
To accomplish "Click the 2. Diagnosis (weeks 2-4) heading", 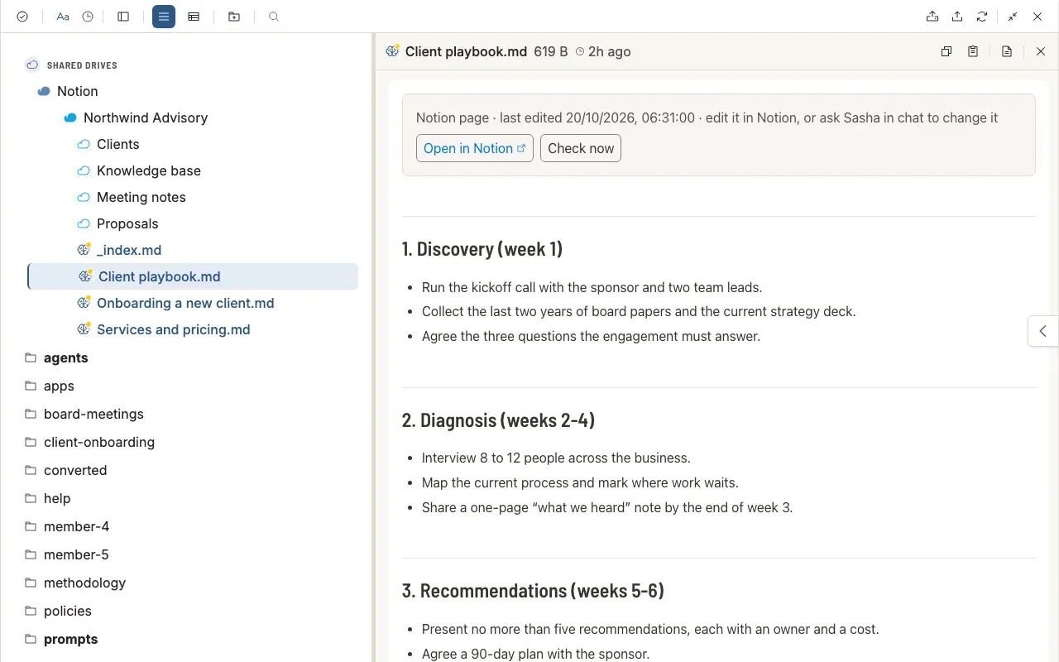I will click(498, 420).
